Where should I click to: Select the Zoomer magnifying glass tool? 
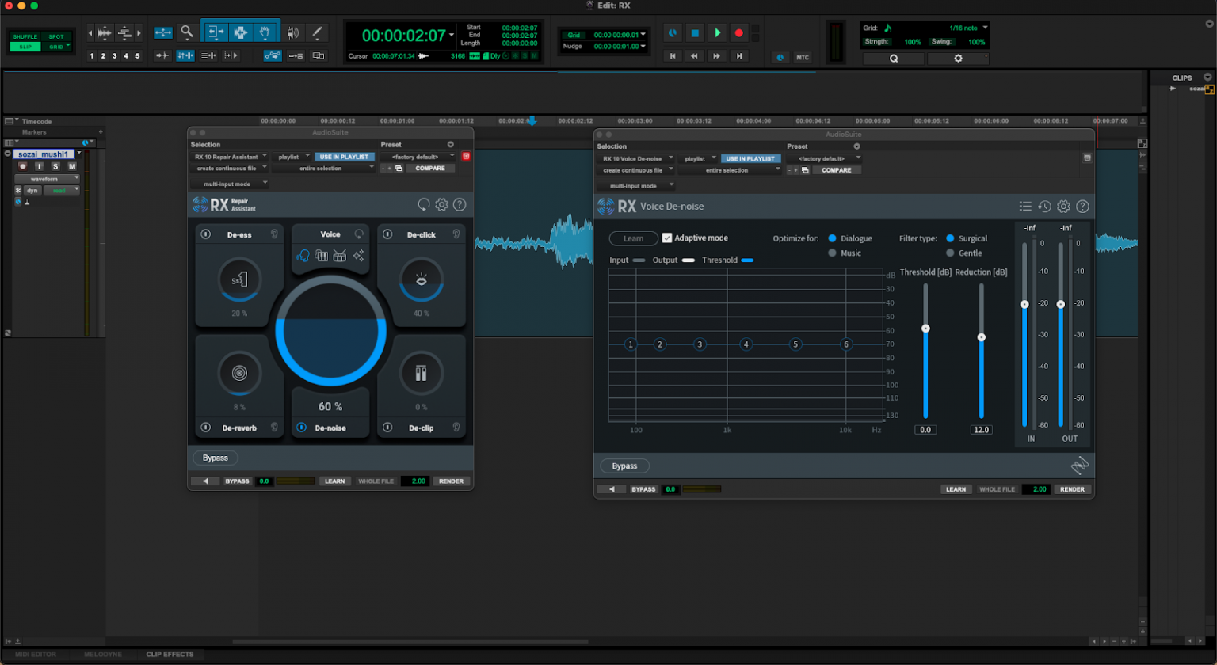click(x=186, y=32)
